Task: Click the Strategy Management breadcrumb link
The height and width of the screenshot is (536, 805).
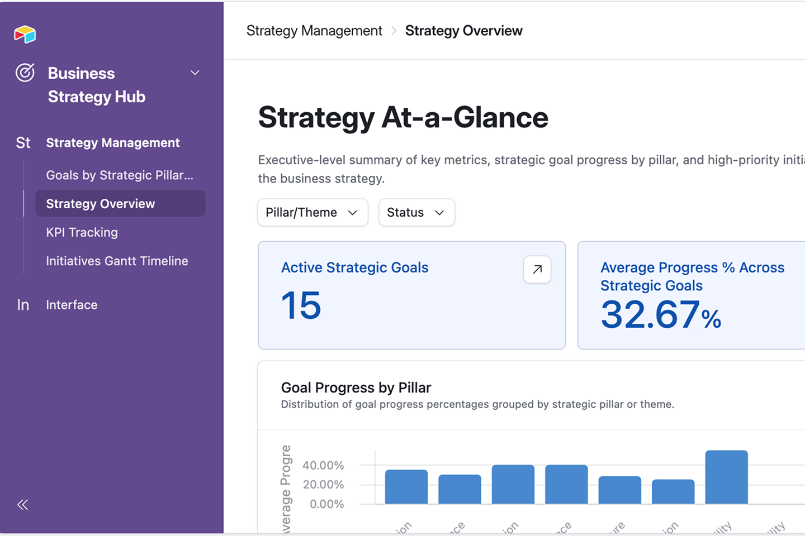Action: coord(314,31)
